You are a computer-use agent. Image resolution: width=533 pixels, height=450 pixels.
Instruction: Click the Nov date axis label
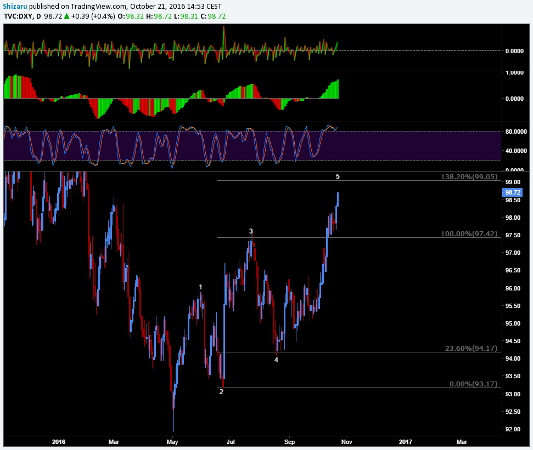point(347,442)
